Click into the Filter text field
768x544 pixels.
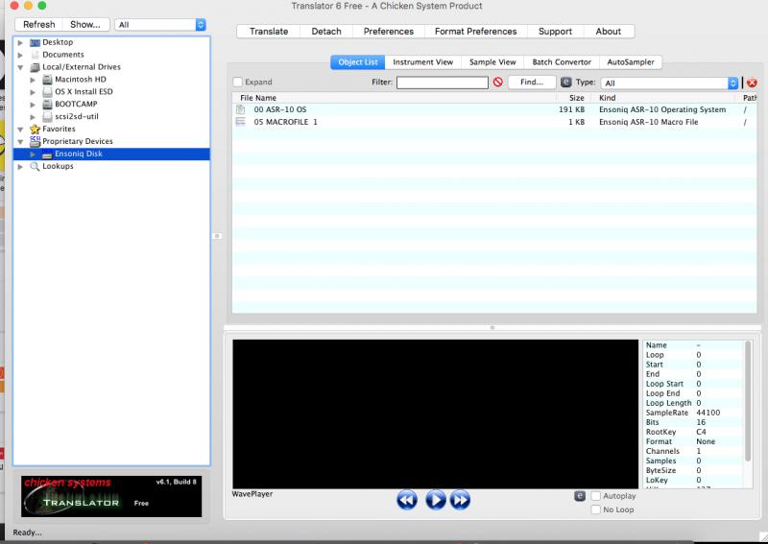(x=442, y=83)
